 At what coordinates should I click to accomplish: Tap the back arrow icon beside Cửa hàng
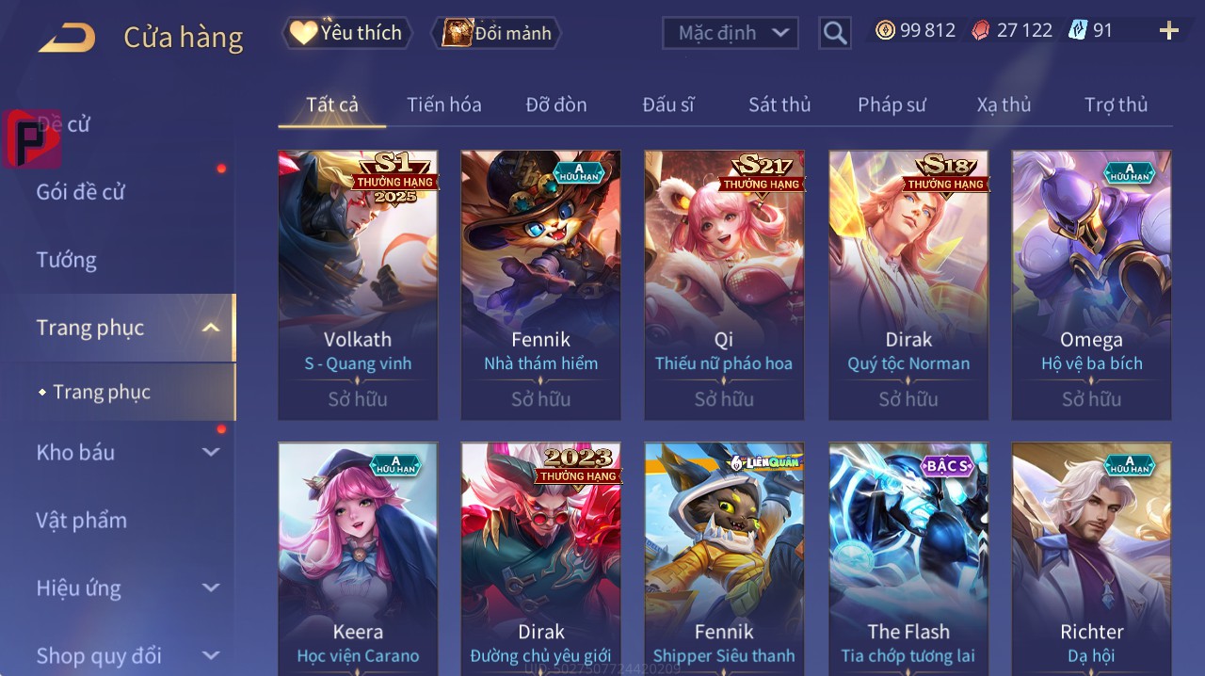67,38
